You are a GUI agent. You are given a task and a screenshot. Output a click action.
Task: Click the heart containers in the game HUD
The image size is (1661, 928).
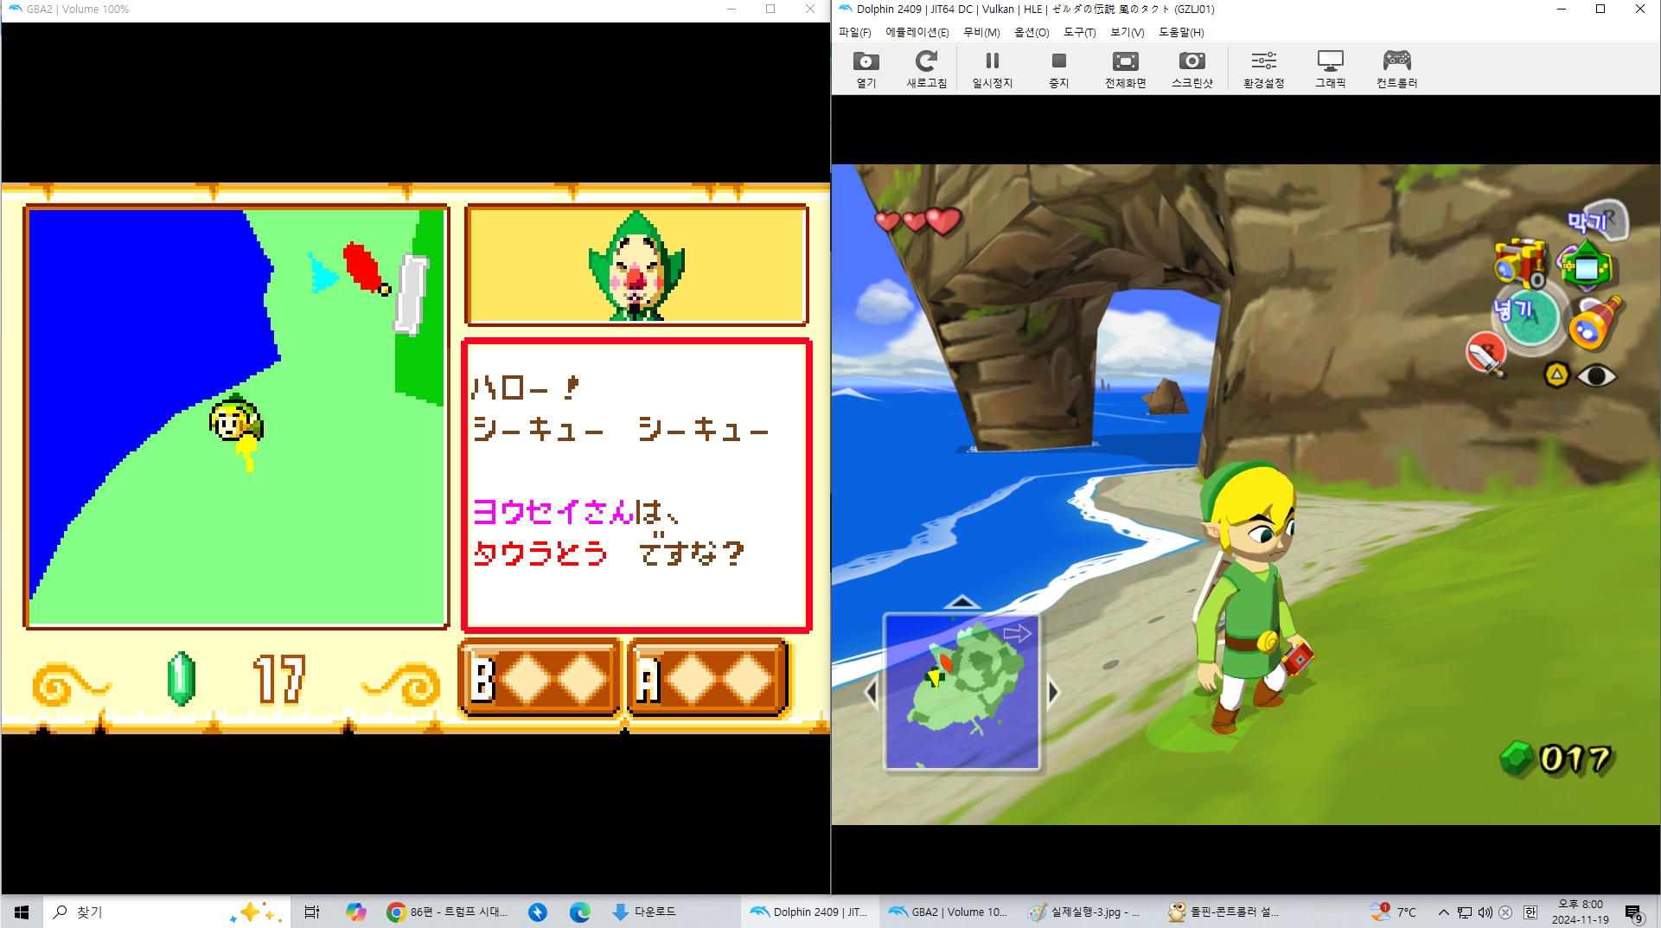(x=917, y=221)
